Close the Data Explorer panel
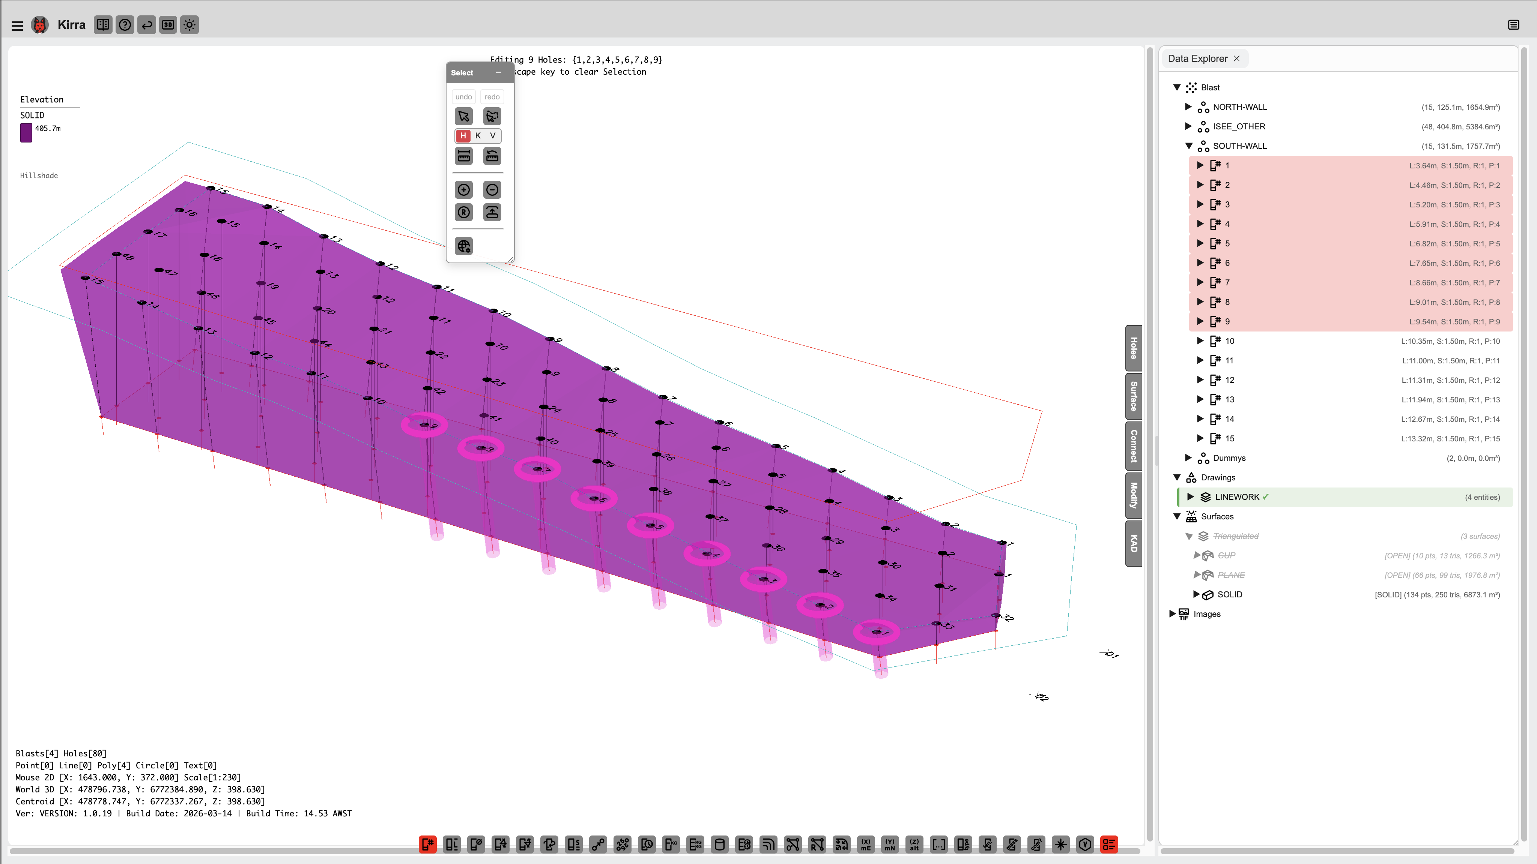Viewport: 1537px width, 864px height. click(1237, 58)
